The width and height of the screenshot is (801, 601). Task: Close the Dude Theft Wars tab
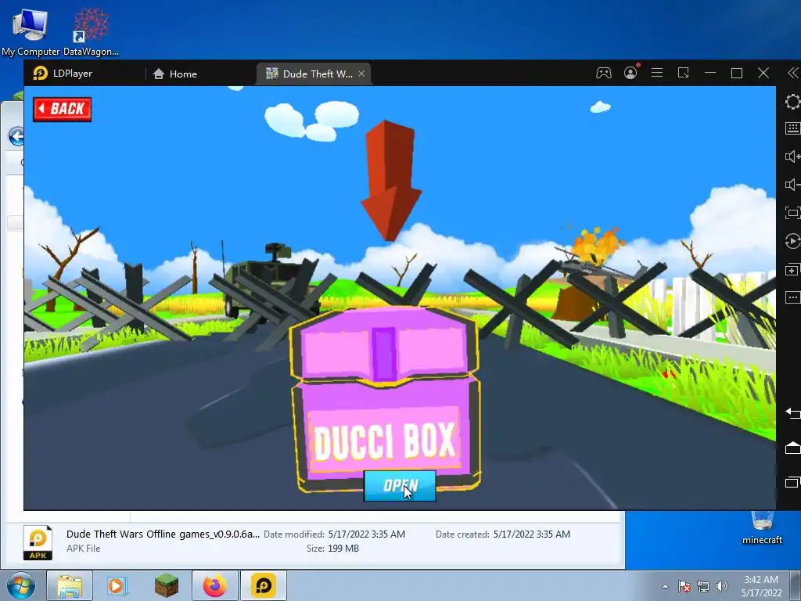(361, 74)
